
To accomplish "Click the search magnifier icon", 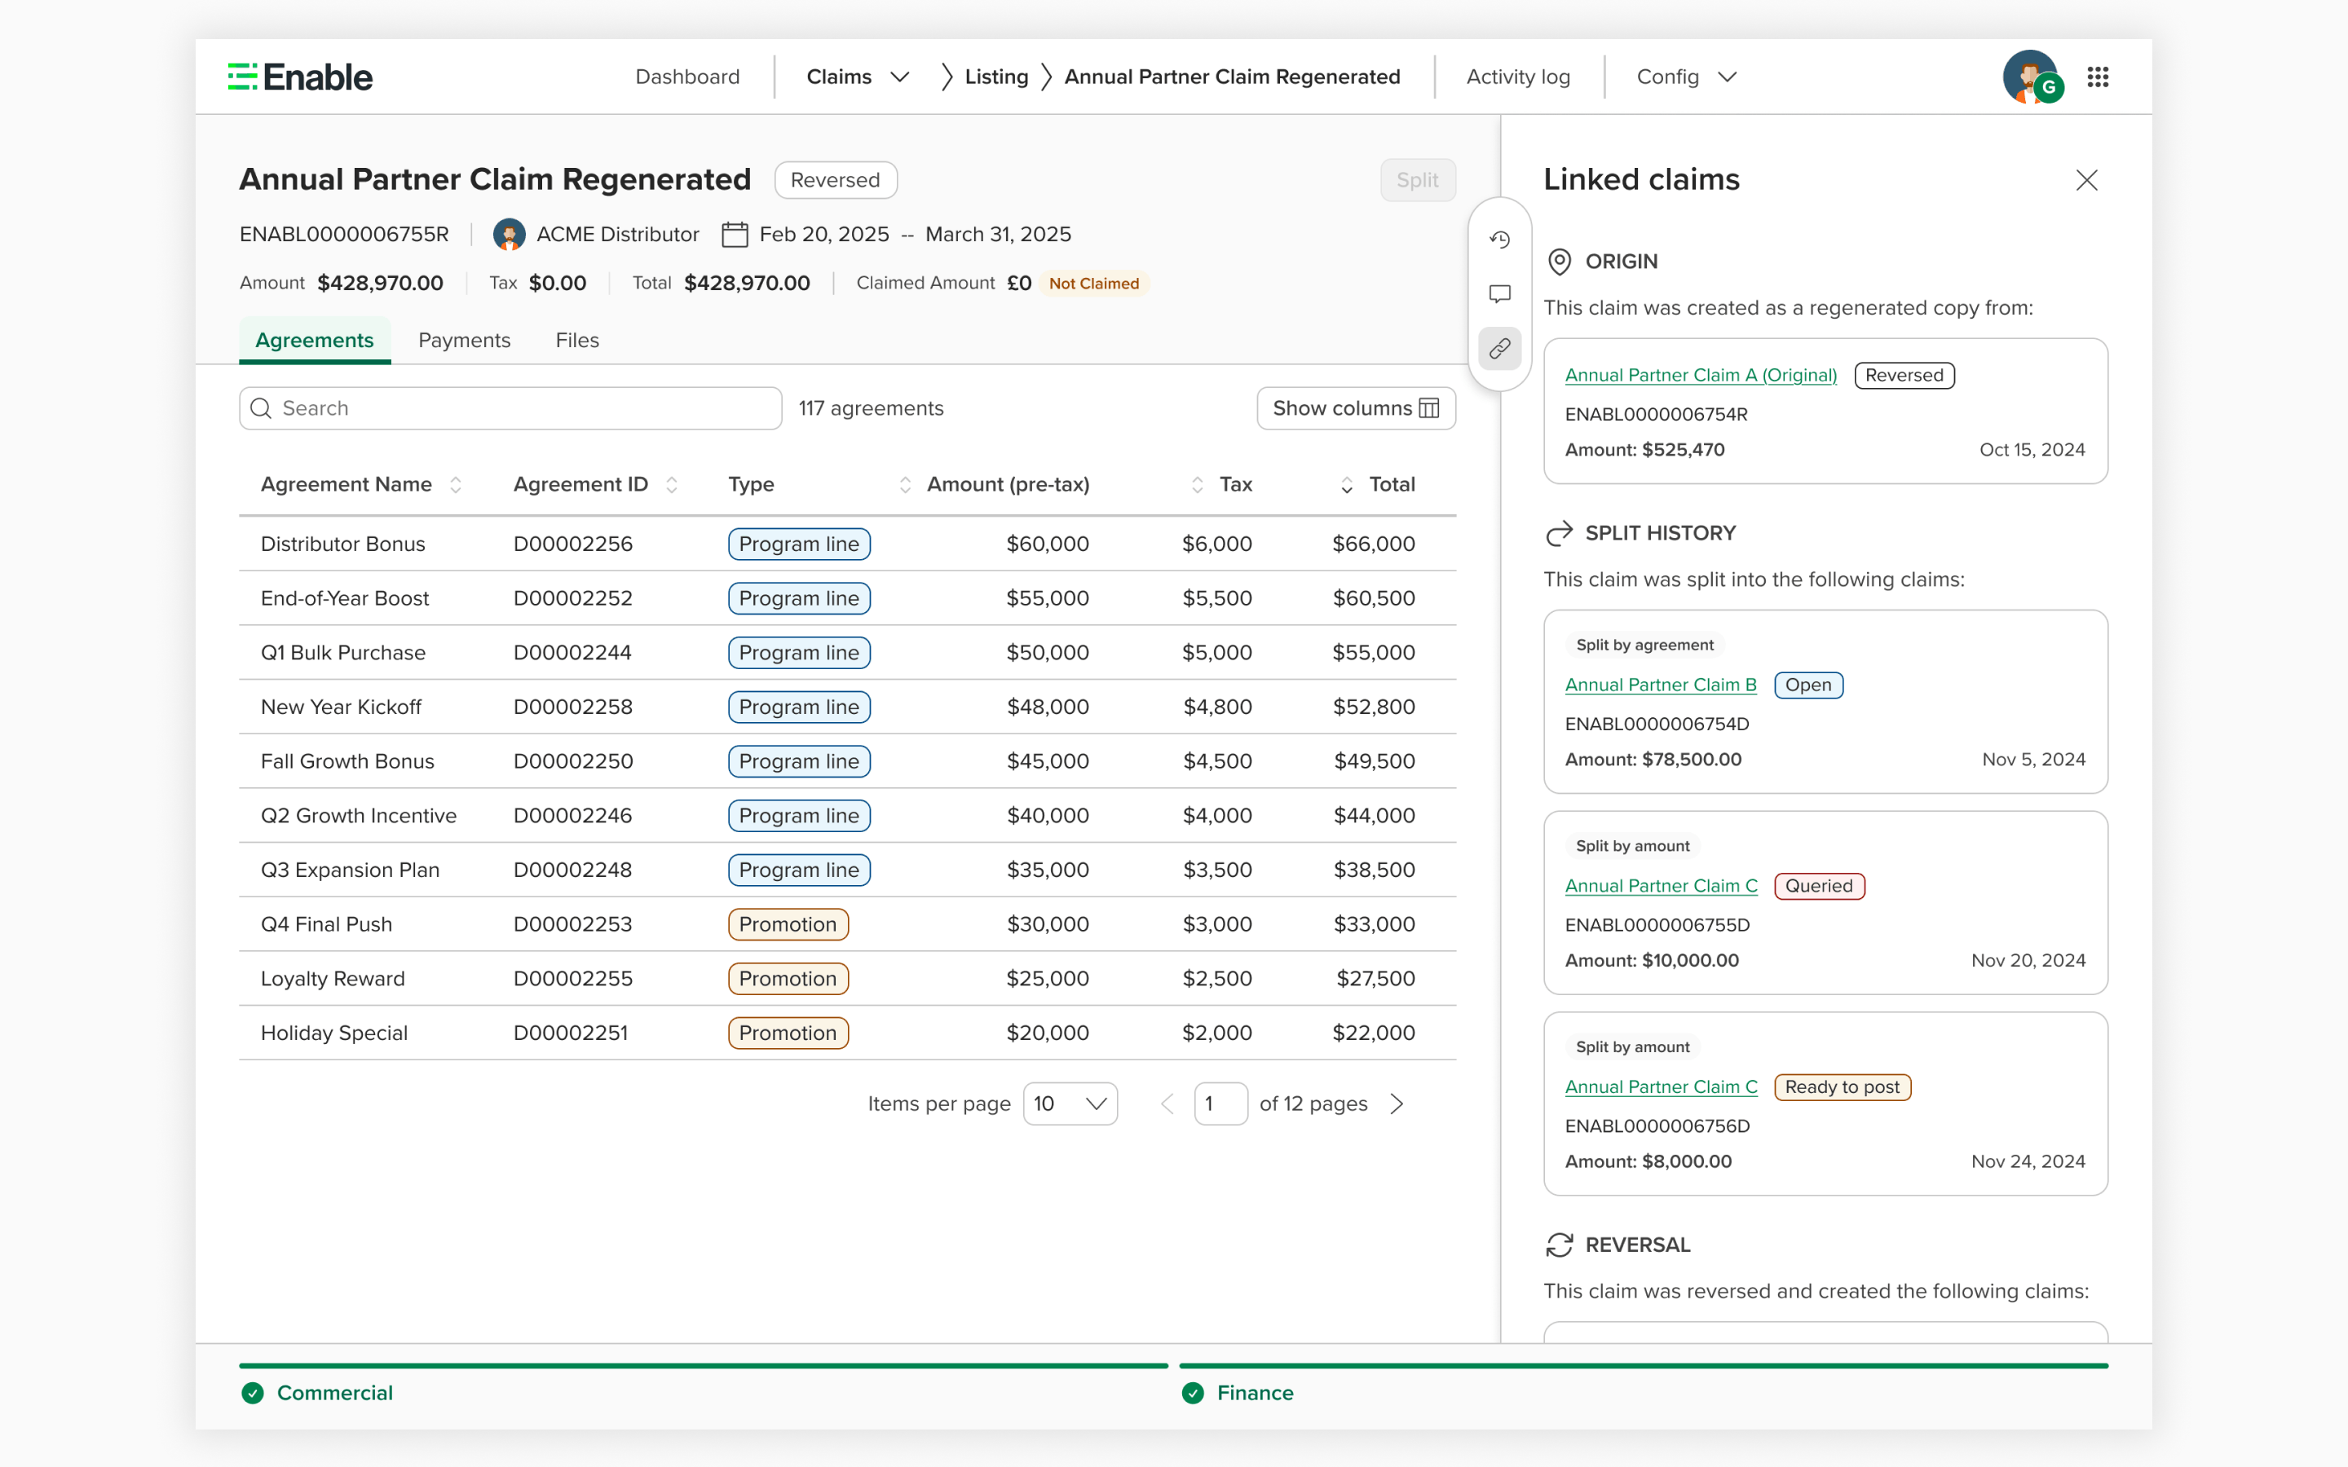I will (261, 408).
